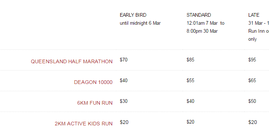
Task: Click the Standard column heading
Action: pyautogui.click(x=199, y=15)
